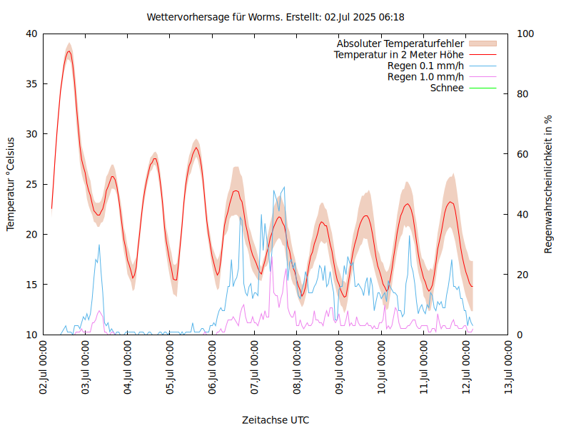
Task: Click the 25 tick on temperature axis
Action: tap(31, 184)
